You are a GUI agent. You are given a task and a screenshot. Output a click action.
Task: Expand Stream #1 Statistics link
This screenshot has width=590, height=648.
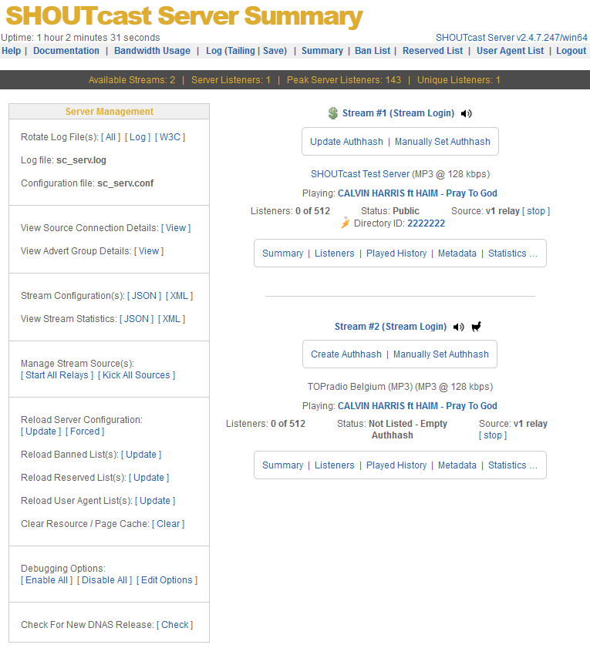[512, 253]
